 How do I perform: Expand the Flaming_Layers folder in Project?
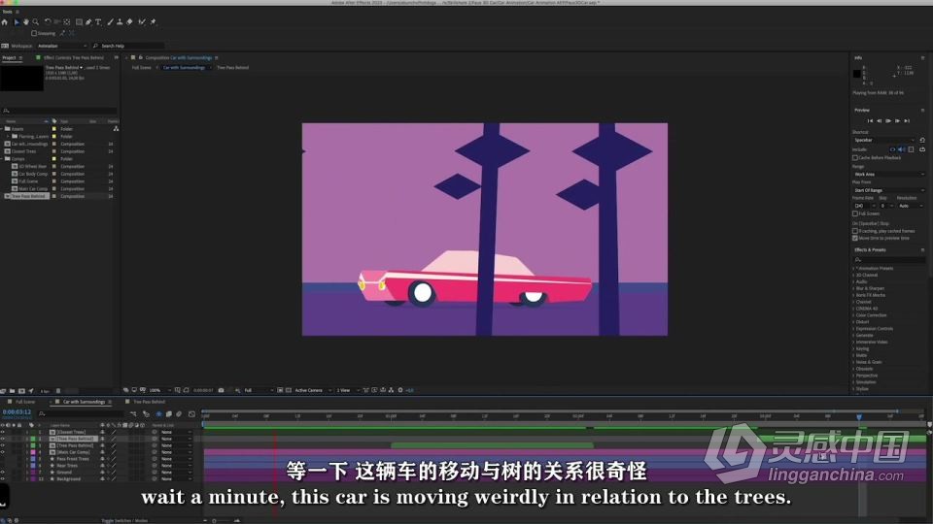(x=9, y=137)
